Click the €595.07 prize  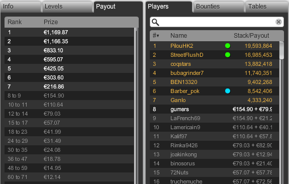53,59
